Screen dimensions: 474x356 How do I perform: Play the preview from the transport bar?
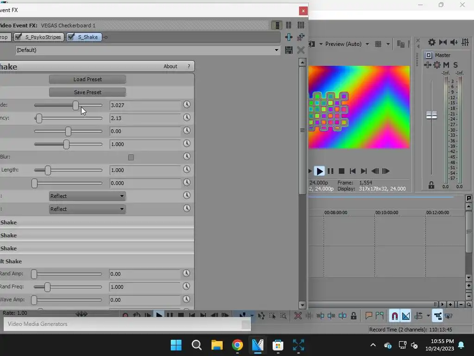[x=319, y=171]
